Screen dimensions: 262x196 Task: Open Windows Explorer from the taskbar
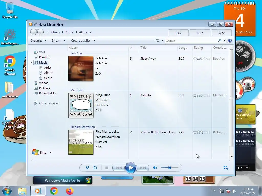22,191
